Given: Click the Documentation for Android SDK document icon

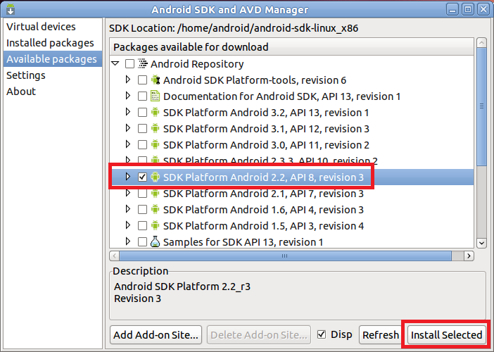Looking at the screenshot, I should (155, 96).
